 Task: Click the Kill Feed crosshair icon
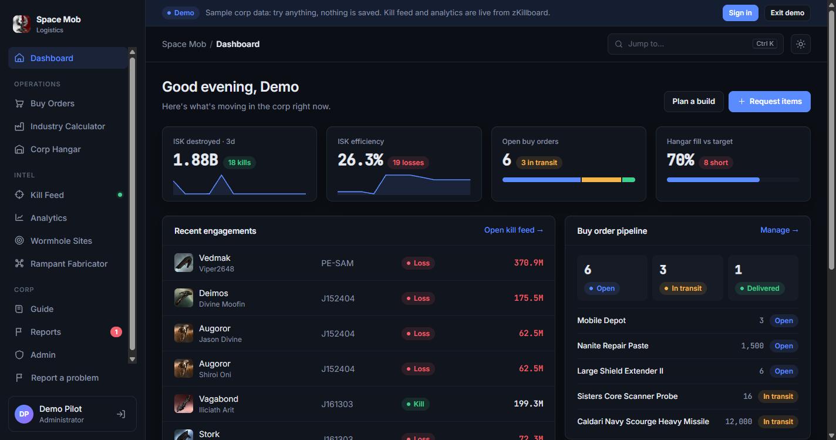point(19,195)
